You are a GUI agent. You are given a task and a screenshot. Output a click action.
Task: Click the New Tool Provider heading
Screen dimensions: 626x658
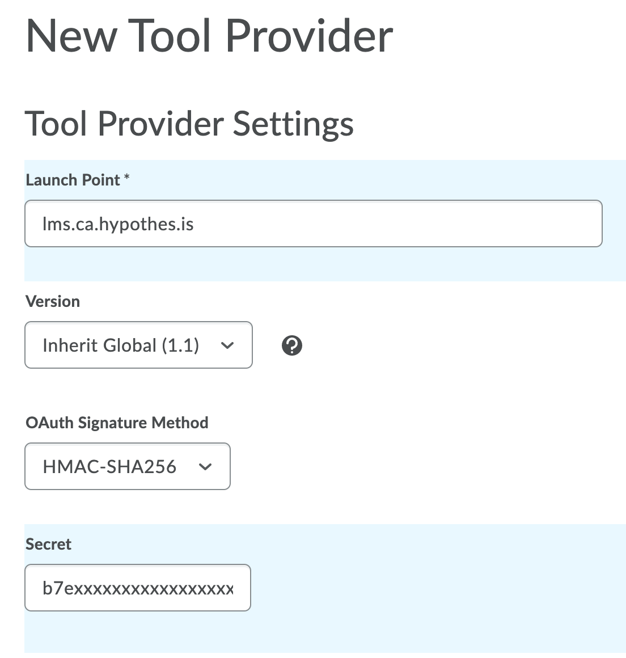pos(210,35)
